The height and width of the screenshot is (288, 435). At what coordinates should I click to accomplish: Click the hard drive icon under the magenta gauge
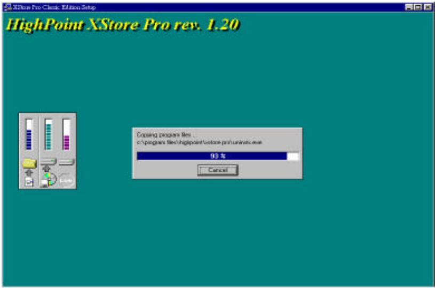click(67, 161)
